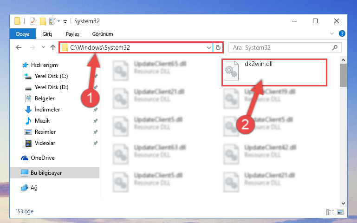This screenshot has height=223, width=357.
Task: Select Yerel Disk (C:) in sidebar
Action: (51, 76)
